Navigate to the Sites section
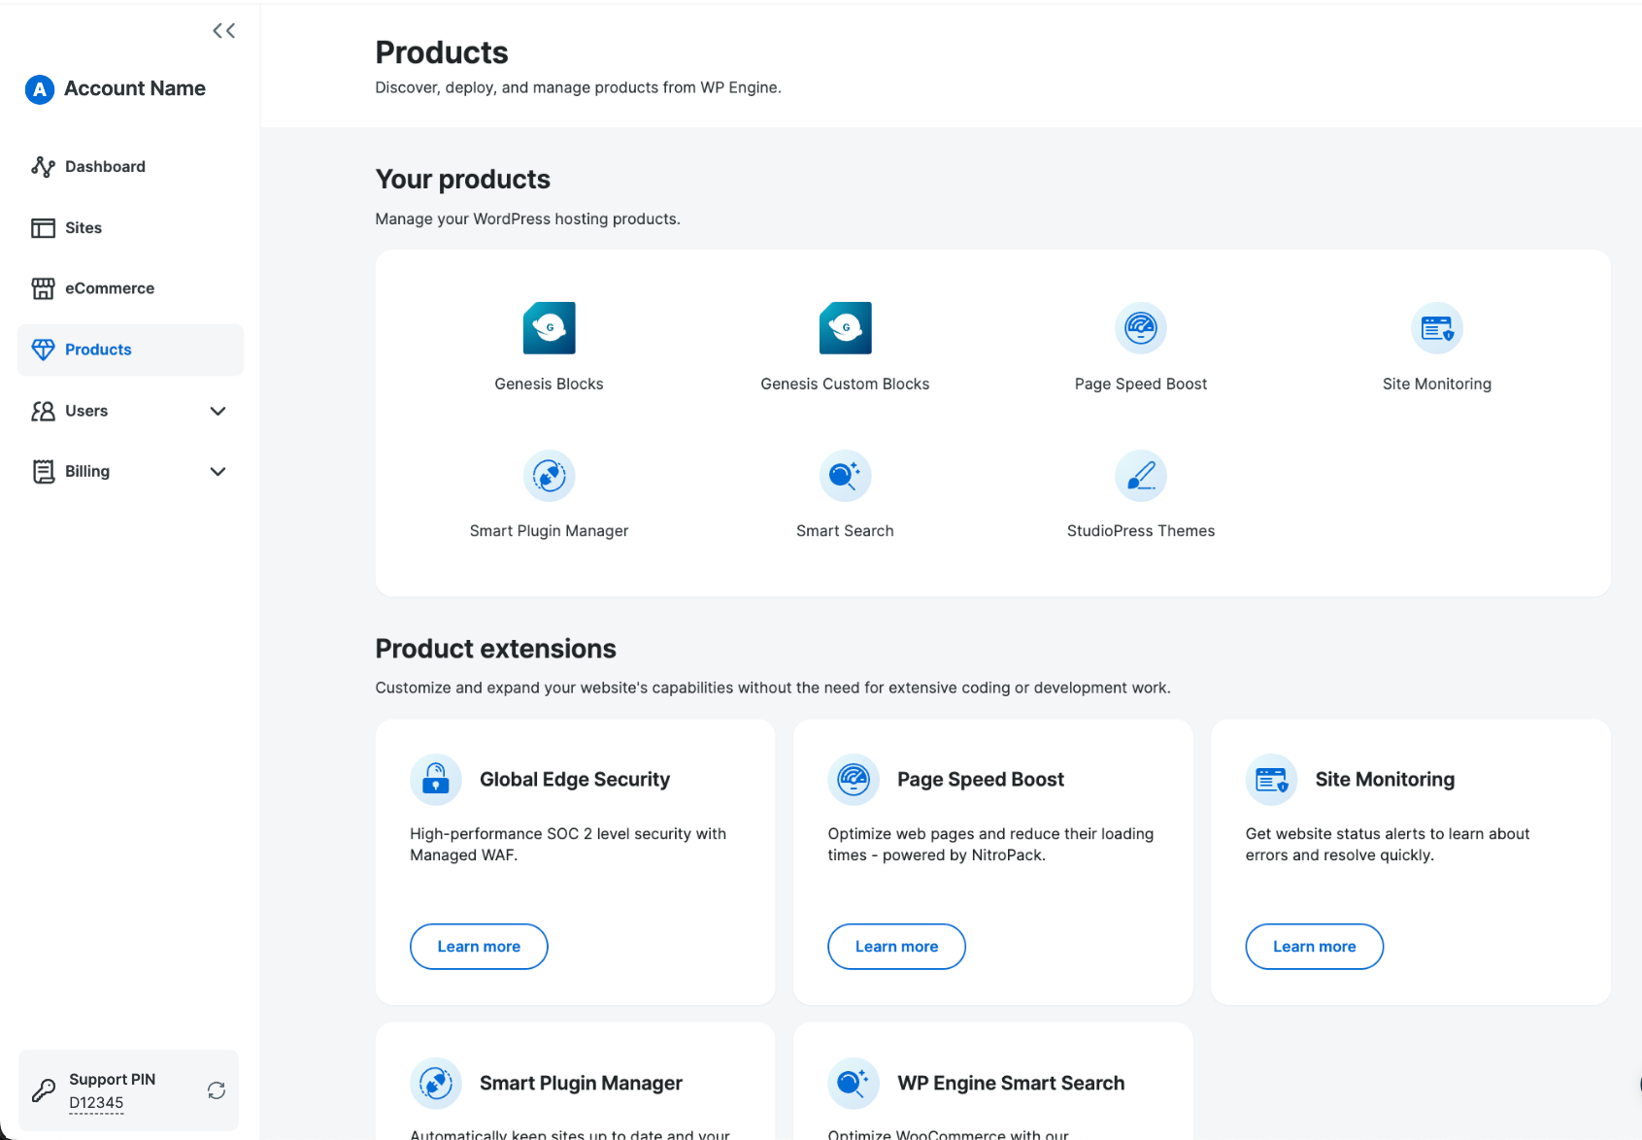 pos(83,227)
